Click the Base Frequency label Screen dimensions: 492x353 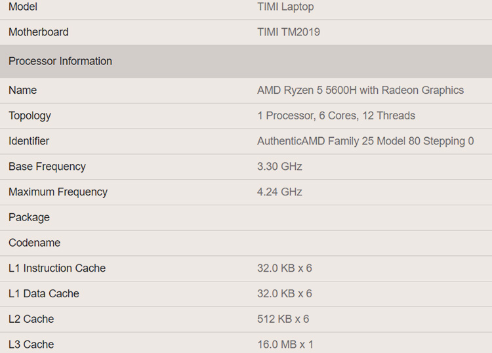pos(47,167)
